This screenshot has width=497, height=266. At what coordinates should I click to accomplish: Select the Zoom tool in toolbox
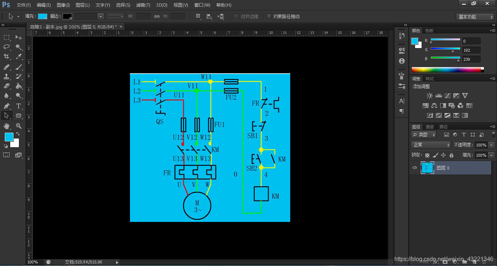(x=19, y=126)
